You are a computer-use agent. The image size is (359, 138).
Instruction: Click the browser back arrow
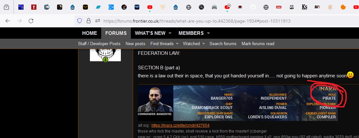point(8,21)
